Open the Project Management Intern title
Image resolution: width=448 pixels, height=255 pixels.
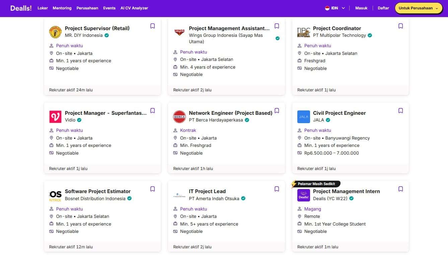346,191
